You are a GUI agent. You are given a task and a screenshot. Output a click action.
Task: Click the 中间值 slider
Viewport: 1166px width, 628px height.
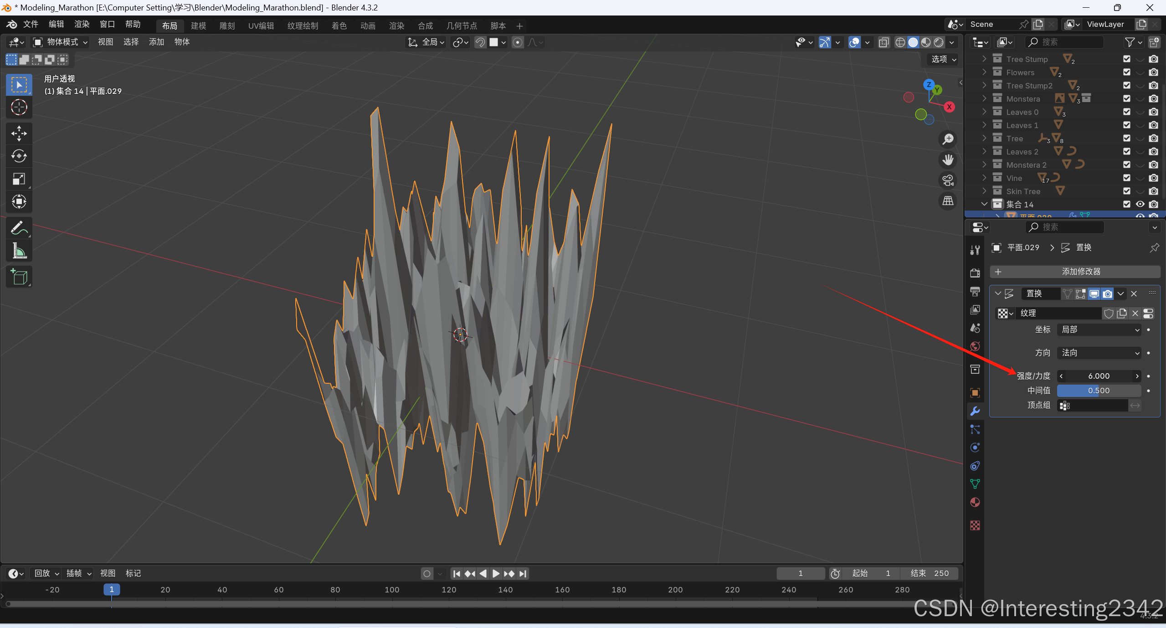point(1099,391)
